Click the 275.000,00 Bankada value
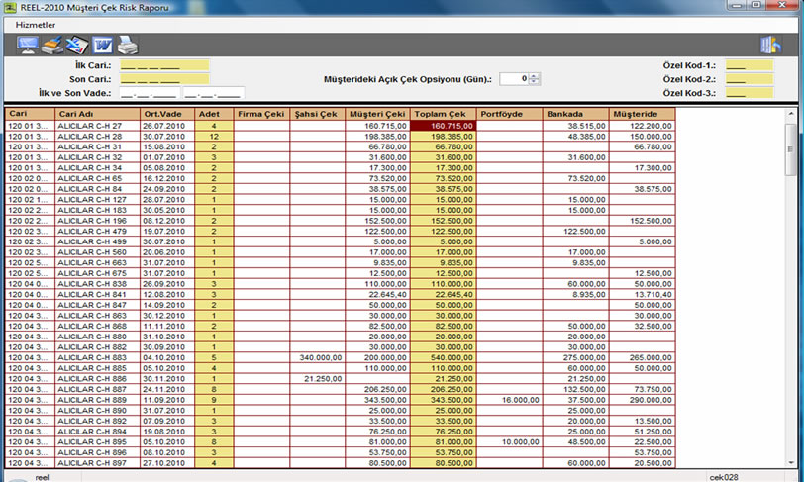The width and height of the screenshot is (804, 482). [584, 357]
